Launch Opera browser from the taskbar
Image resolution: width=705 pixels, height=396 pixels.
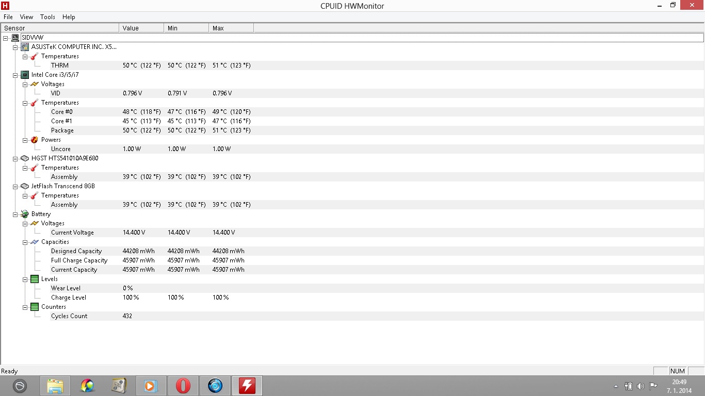[183, 386]
